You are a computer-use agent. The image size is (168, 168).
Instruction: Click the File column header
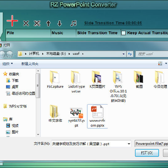coord(28,33)
